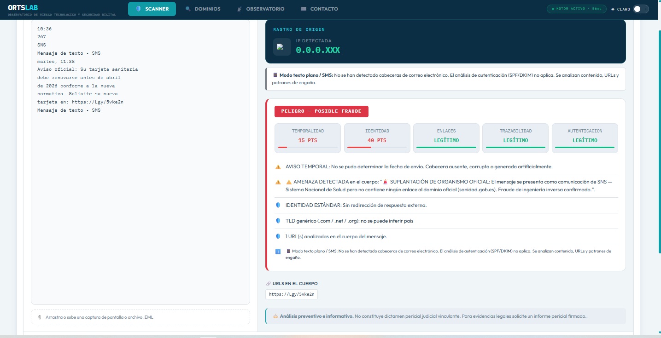Click 'URLS EN EL CUERPO' heading
The height and width of the screenshot is (338, 661).
pos(295,284)
